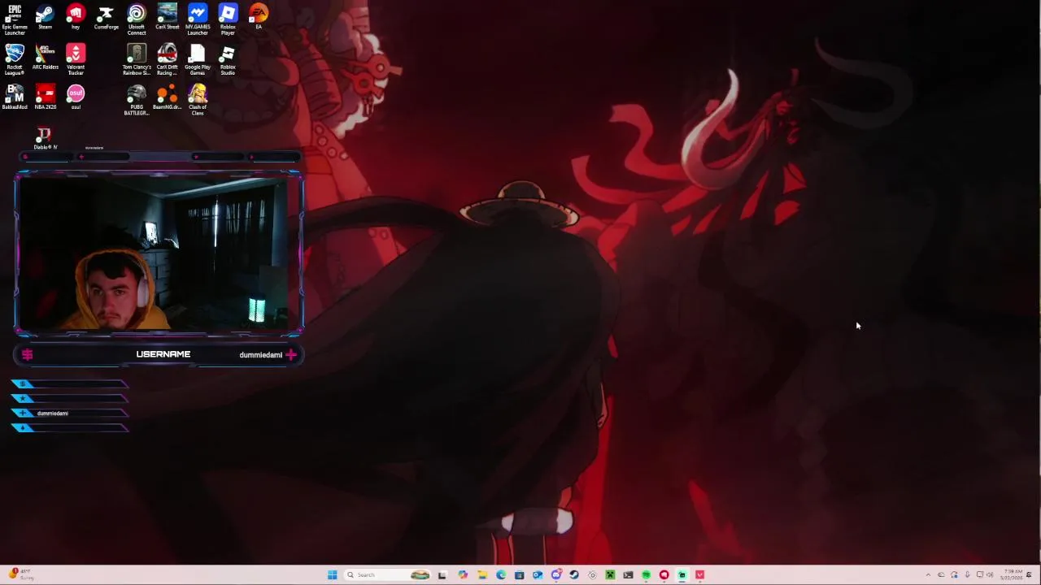The width and height of the screenshot is (1041, 585).
Task: Open Spotify from the taskbar
Action: tap(647, 575)
